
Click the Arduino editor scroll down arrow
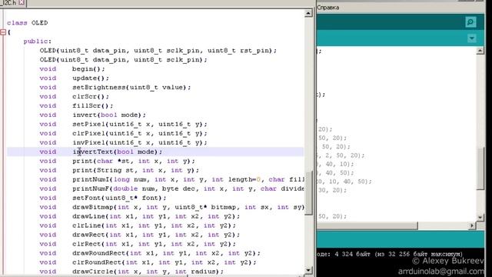[480, 217]
